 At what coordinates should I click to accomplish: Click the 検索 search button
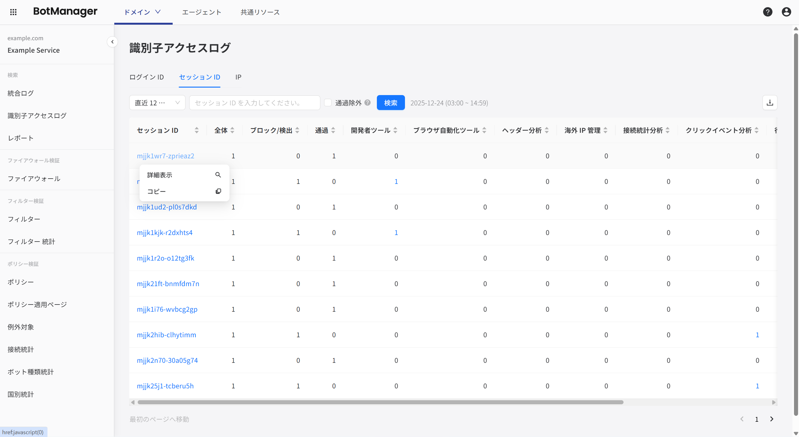point(391,103)
